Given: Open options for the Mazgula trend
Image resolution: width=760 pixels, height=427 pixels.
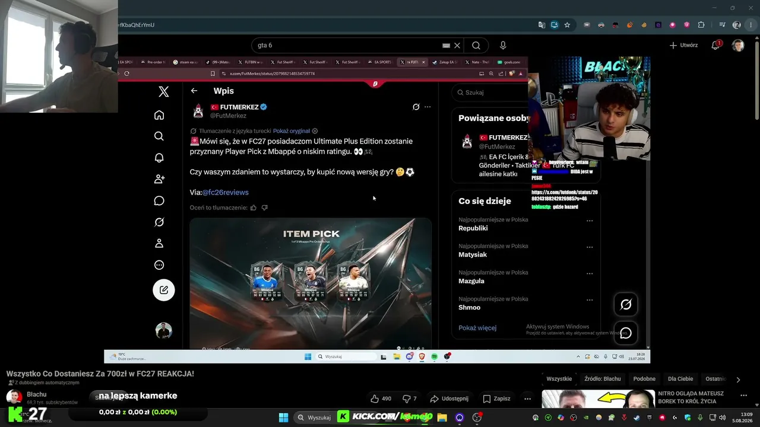Looking at the screenshot, I should click(590, 273).
